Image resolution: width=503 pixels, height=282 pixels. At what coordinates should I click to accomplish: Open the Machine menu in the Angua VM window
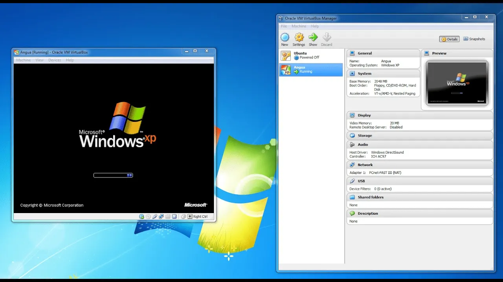23,60
